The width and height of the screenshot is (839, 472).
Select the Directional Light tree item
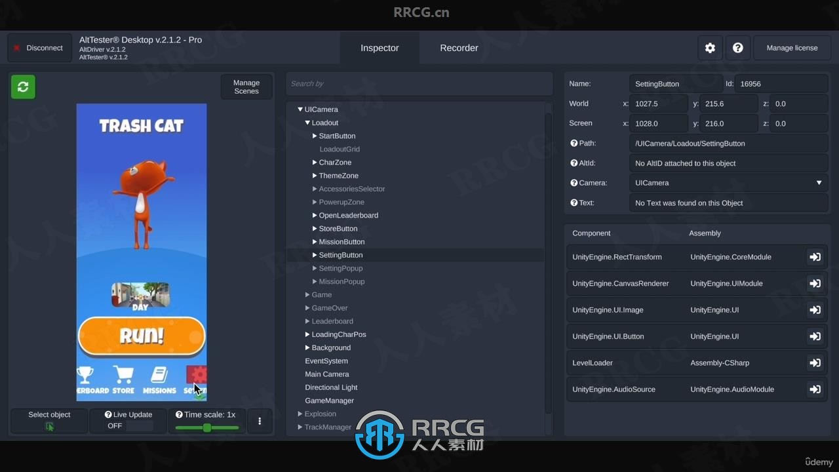coord(331,387)
